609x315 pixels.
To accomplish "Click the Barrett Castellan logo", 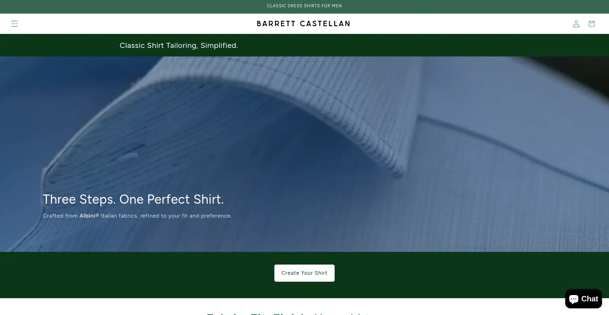I will [x=303, y=24].
